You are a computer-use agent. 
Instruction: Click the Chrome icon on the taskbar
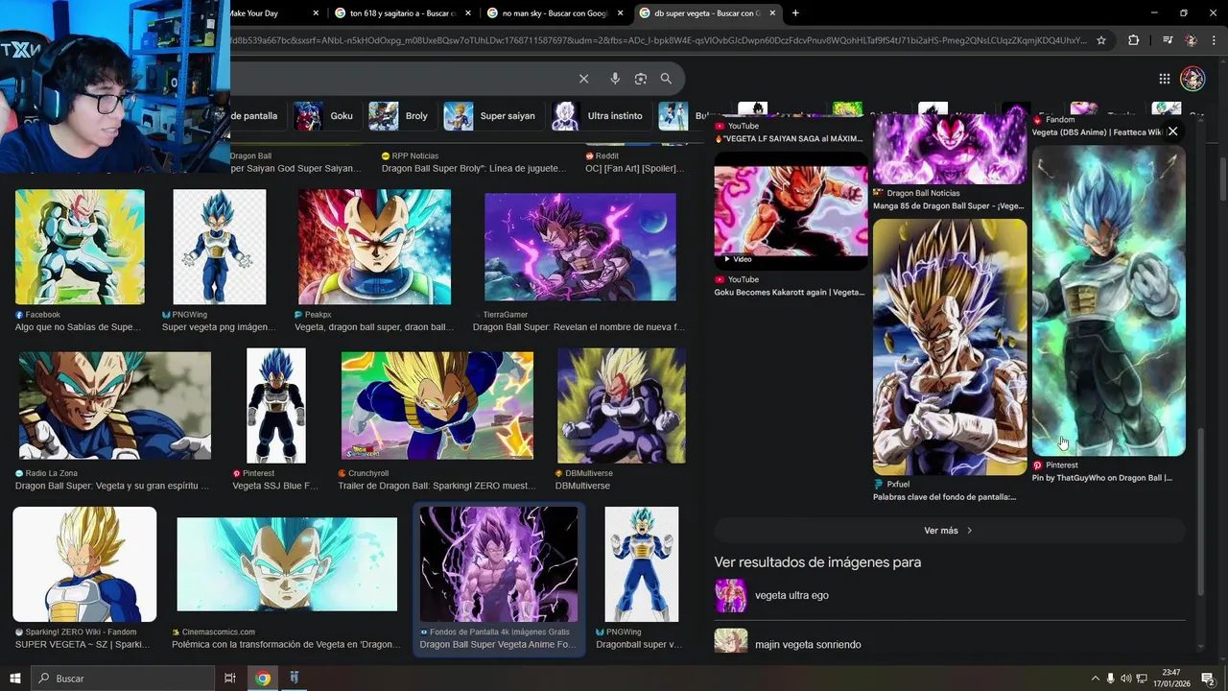coord(263,678)
